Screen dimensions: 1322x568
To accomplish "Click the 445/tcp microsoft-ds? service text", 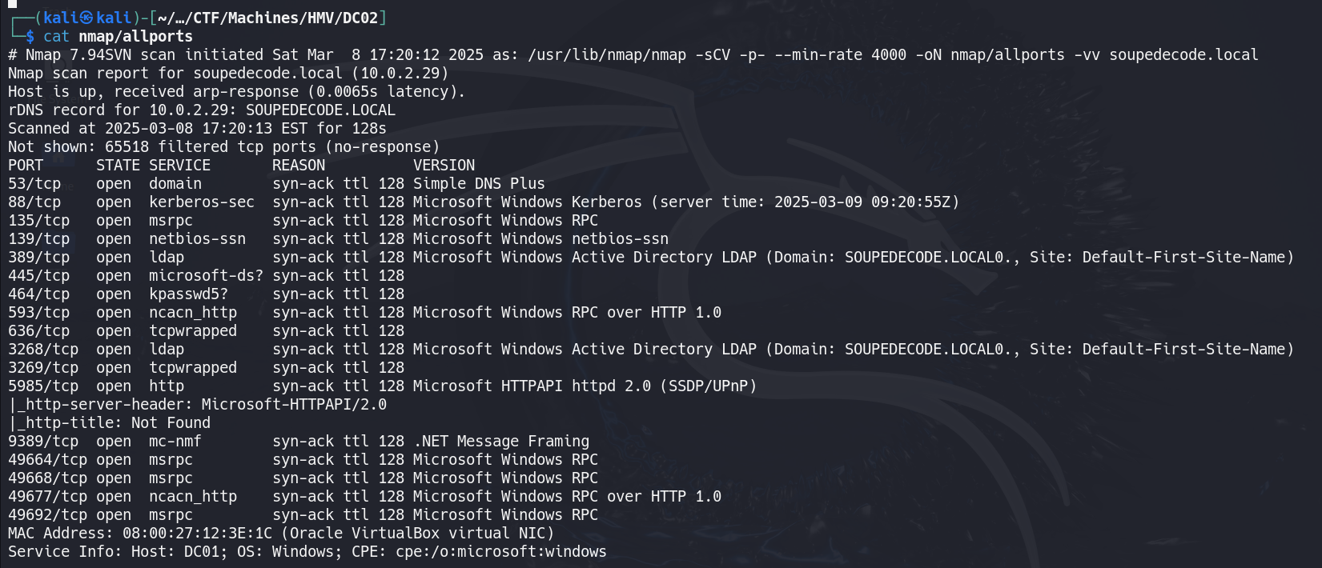I will click(206, 275).
